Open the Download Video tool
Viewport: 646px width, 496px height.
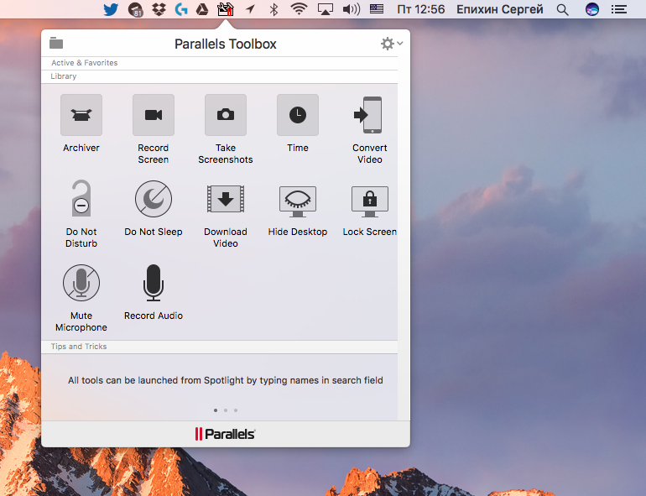click(226, 200)
